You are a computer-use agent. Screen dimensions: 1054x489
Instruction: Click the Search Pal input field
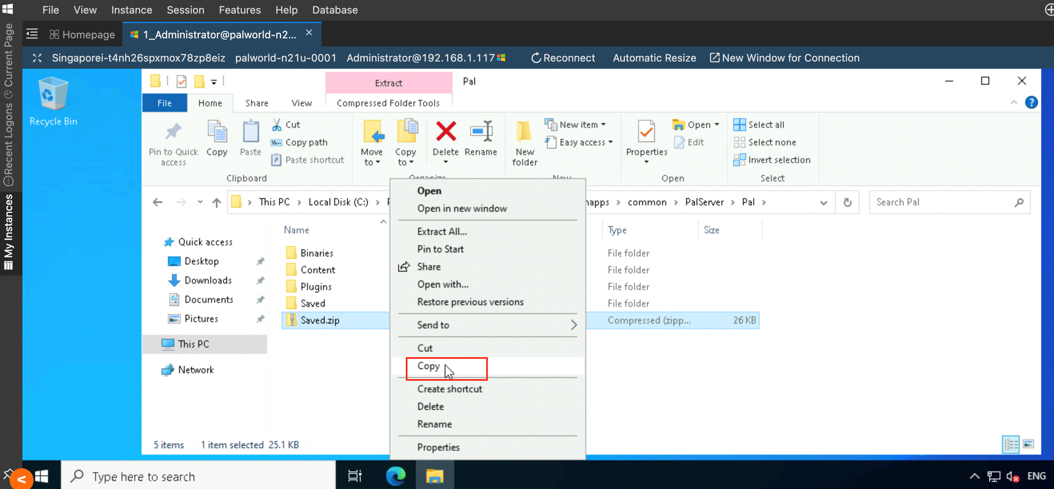coord(950,202)
